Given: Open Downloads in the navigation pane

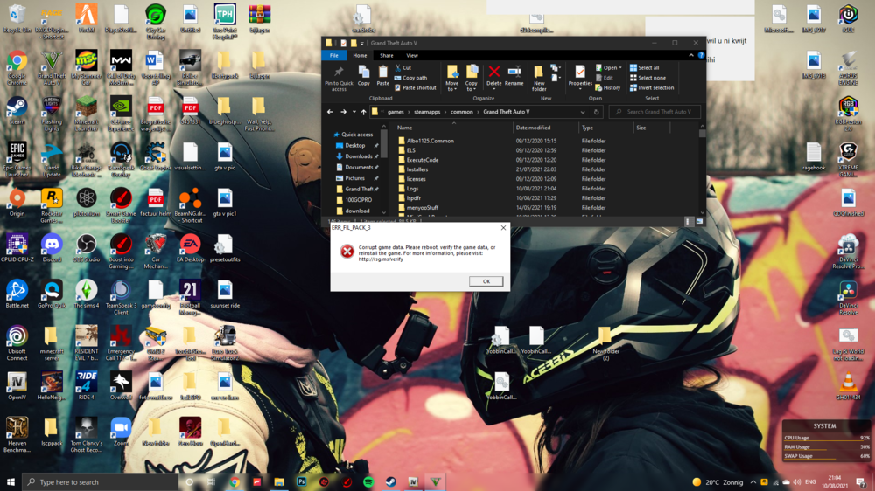Looking at the screenshot, I should coord(358,156).
